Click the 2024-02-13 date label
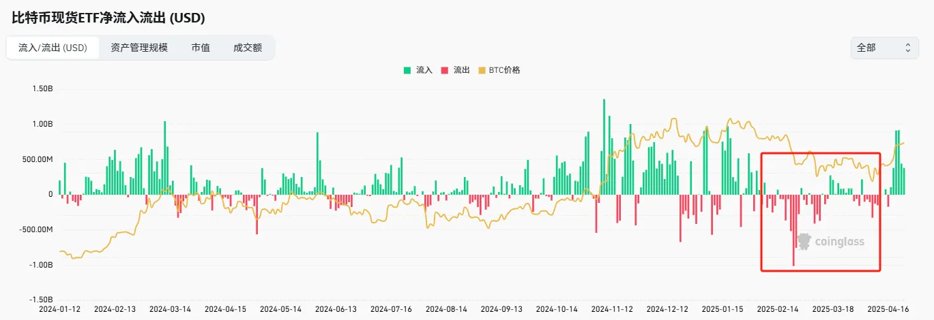Screen dimensions: 934x320 (114, 309)
